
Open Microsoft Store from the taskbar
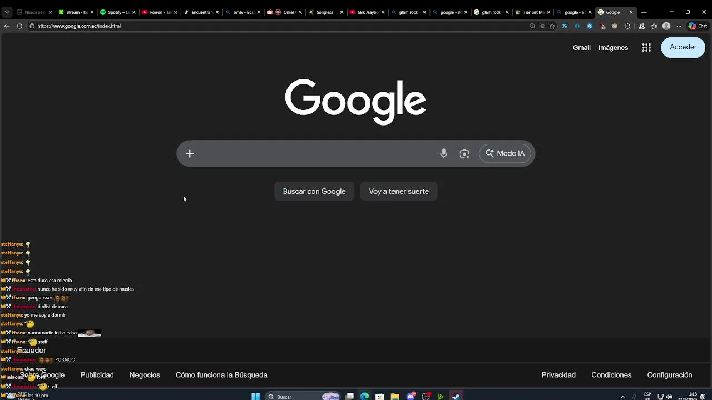379,397
